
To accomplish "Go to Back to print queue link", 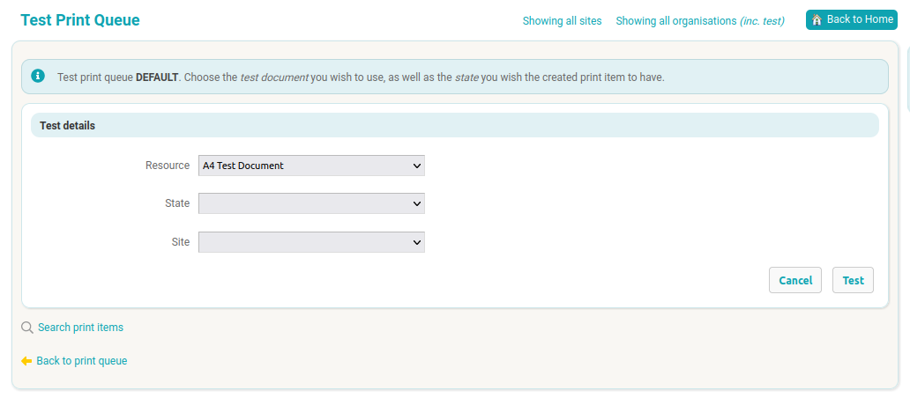I will click(x=82, y=361).
